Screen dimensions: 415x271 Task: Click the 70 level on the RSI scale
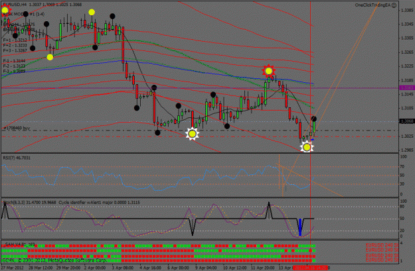[402, 167]
